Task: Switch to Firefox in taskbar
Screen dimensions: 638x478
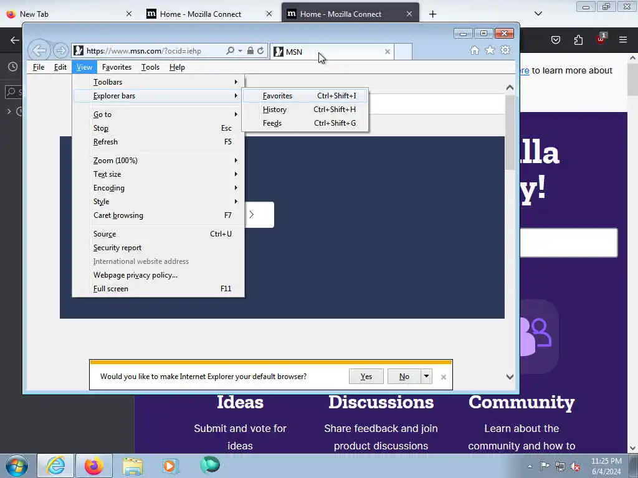Action: point(94,466)
